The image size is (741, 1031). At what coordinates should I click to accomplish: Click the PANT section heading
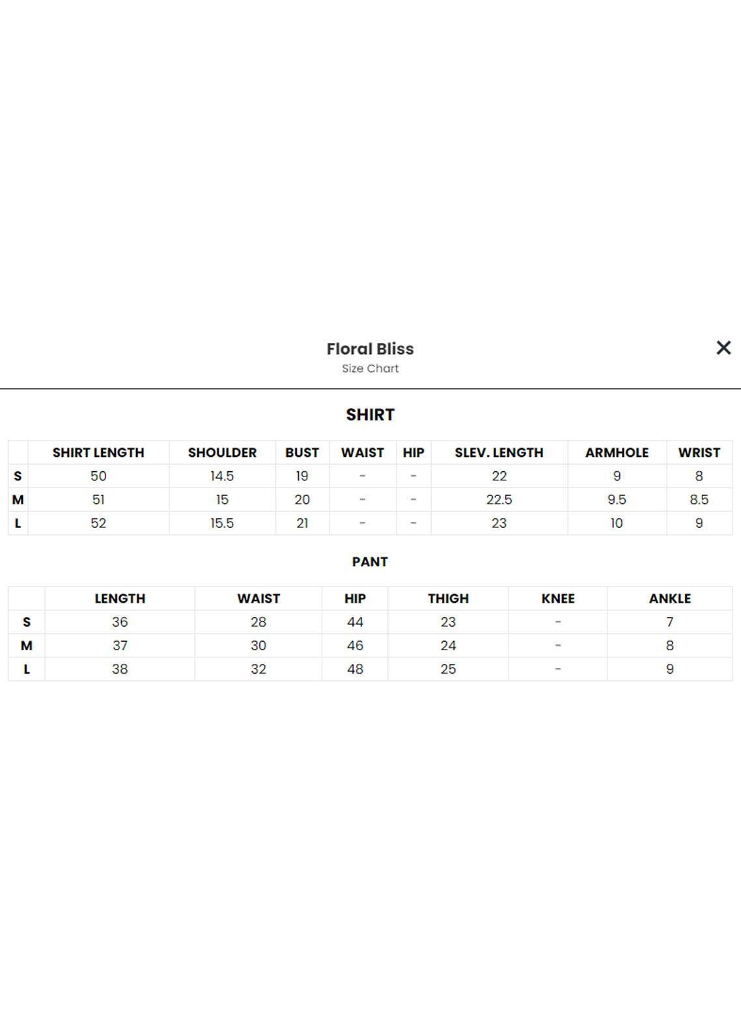[370, 562]
